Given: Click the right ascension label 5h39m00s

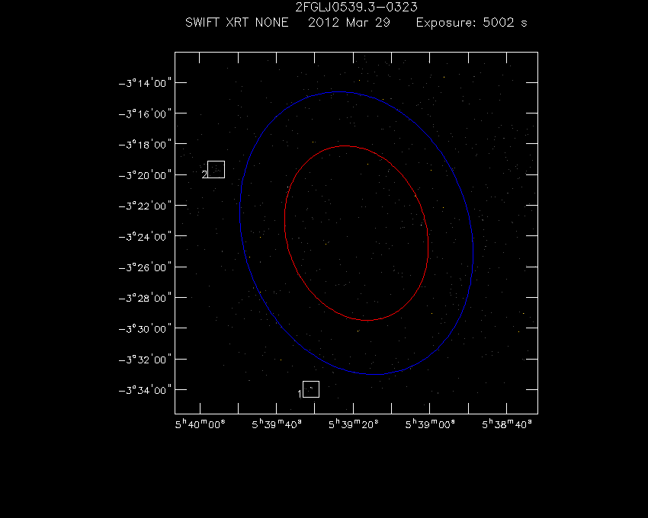Looking at the screenshot, I should pyautogui.click(x=430, y=424).
